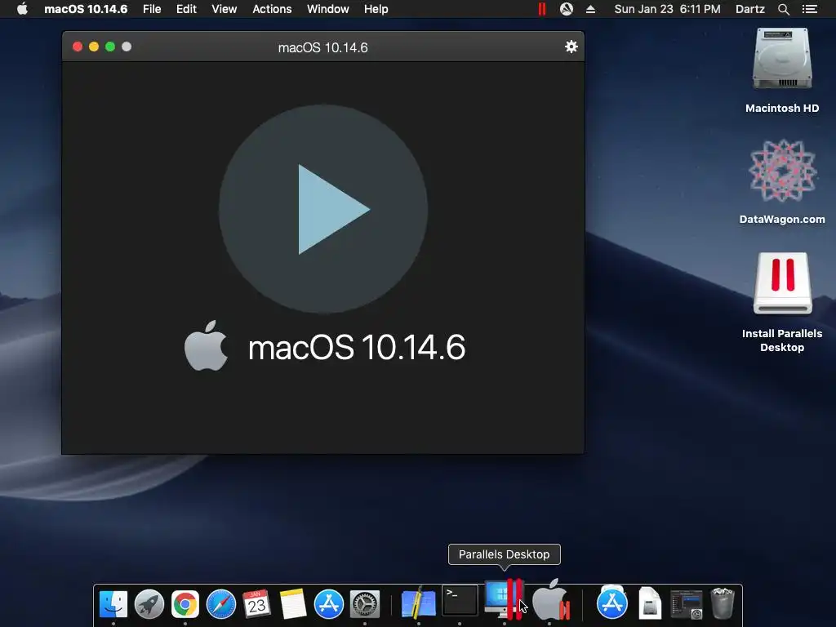The width and height of the screenshot is (836, 627).
Task: Close the macOS 10.14.6 window
Action: [x=78, y=47]
